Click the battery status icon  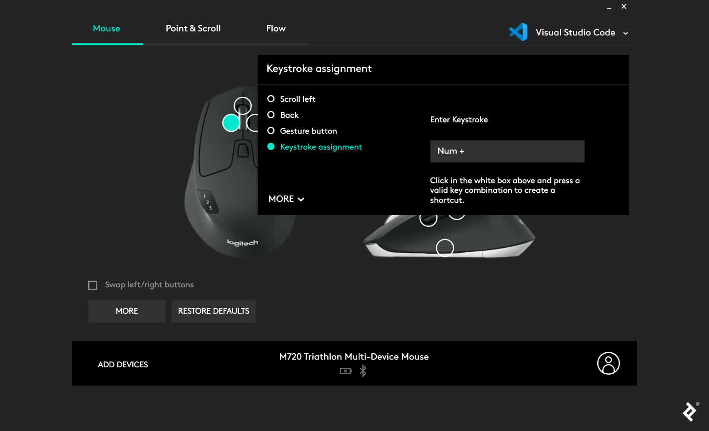[345, 371]
